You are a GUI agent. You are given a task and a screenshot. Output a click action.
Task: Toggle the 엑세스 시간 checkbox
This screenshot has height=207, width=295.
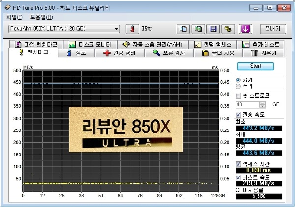(x=238, y=164)
